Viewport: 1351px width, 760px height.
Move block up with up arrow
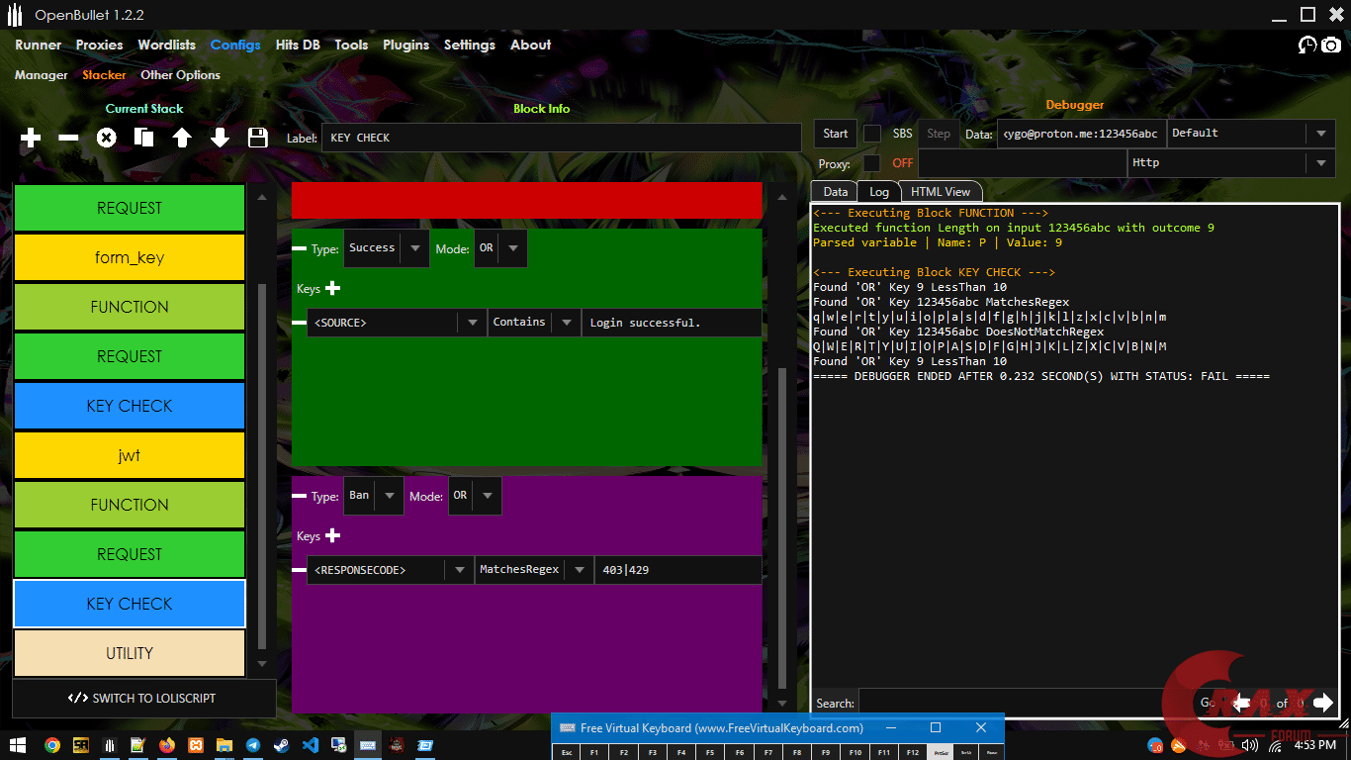click(x=182, y=139)
